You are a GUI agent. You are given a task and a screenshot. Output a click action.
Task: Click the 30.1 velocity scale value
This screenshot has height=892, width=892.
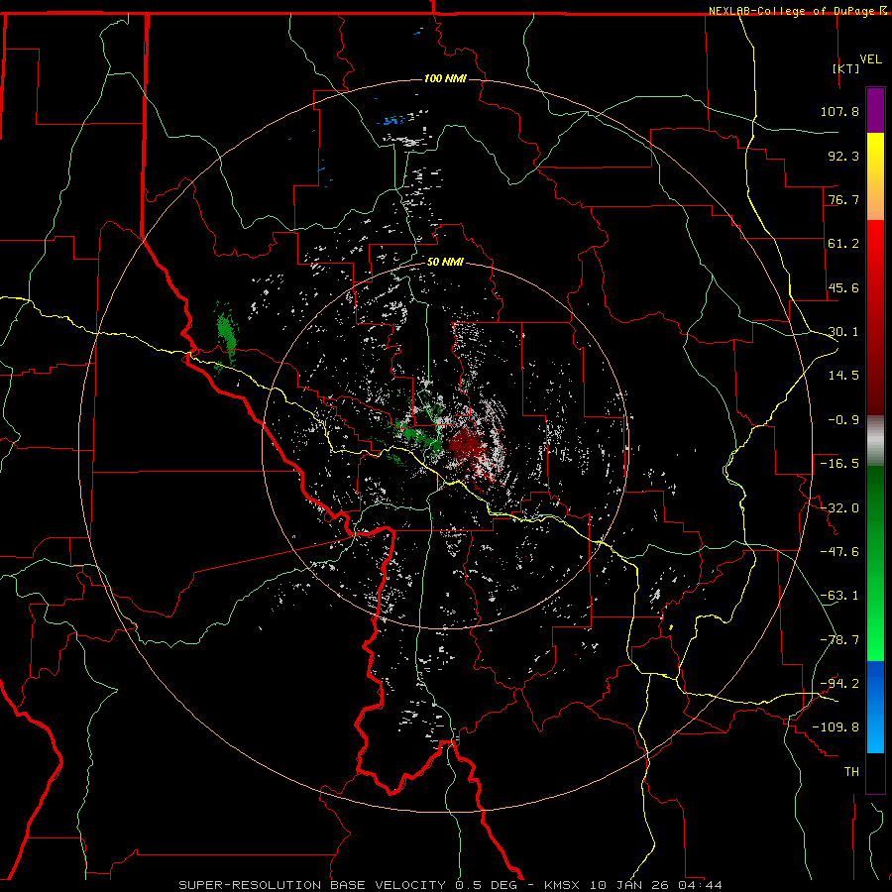(x=843, y=332)
